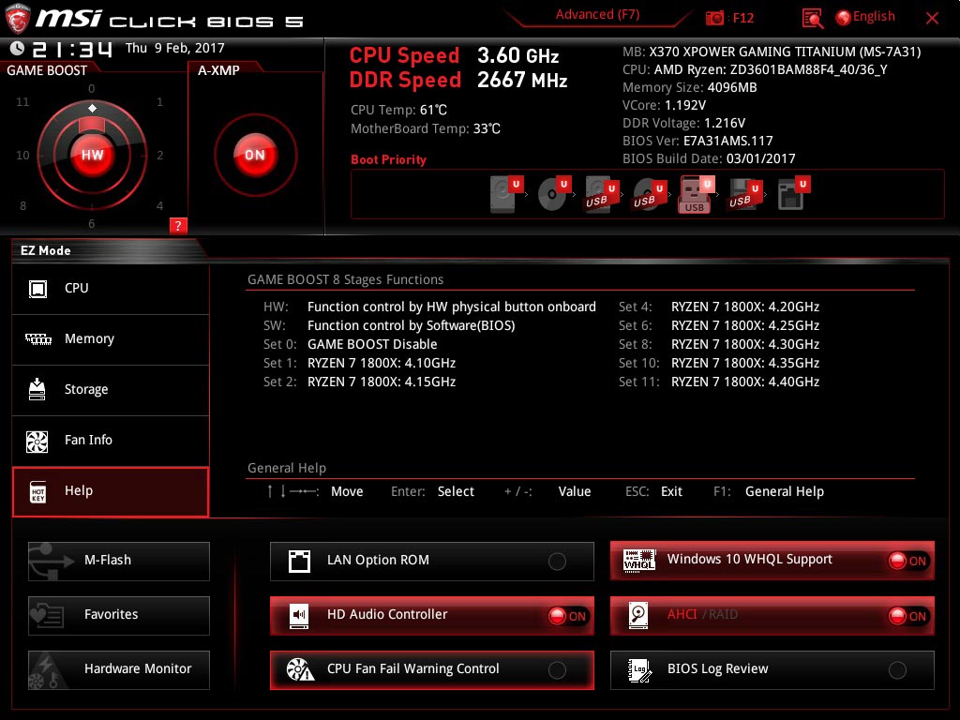Click the "EZ Mode" header label
The image size is (960, 720).
click(45, 250)
